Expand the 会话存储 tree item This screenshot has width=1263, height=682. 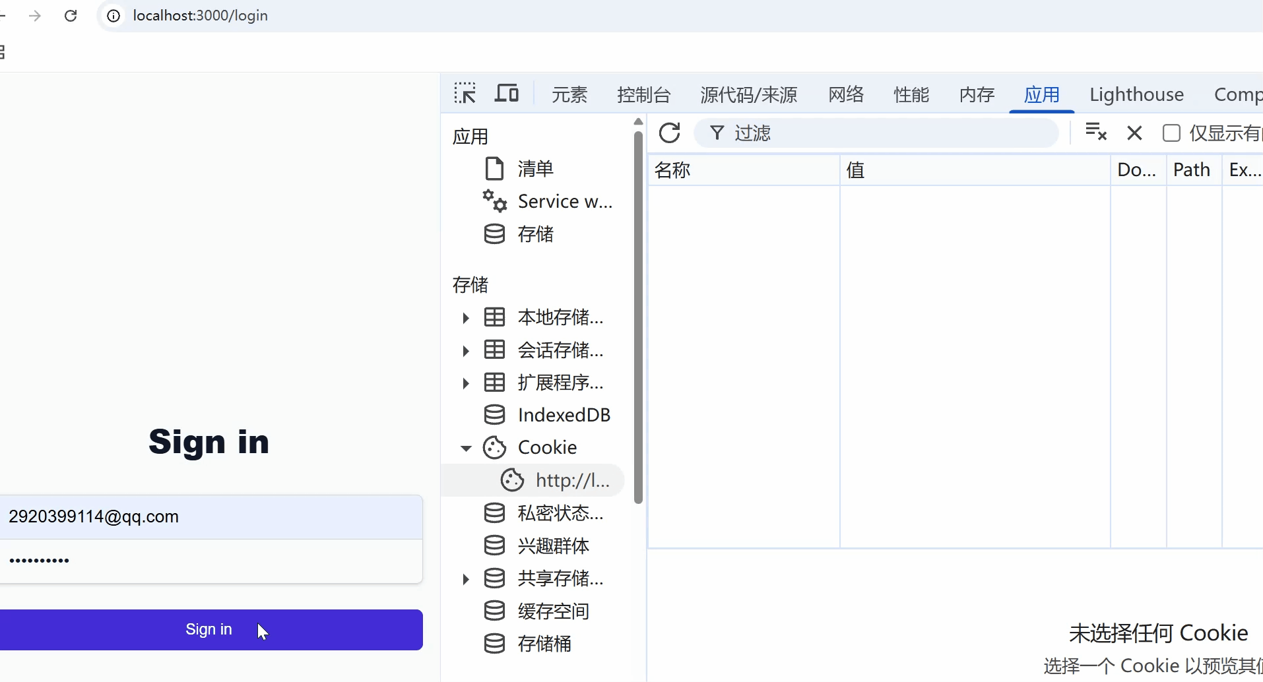pyautogui.click(x=466, y=350)
